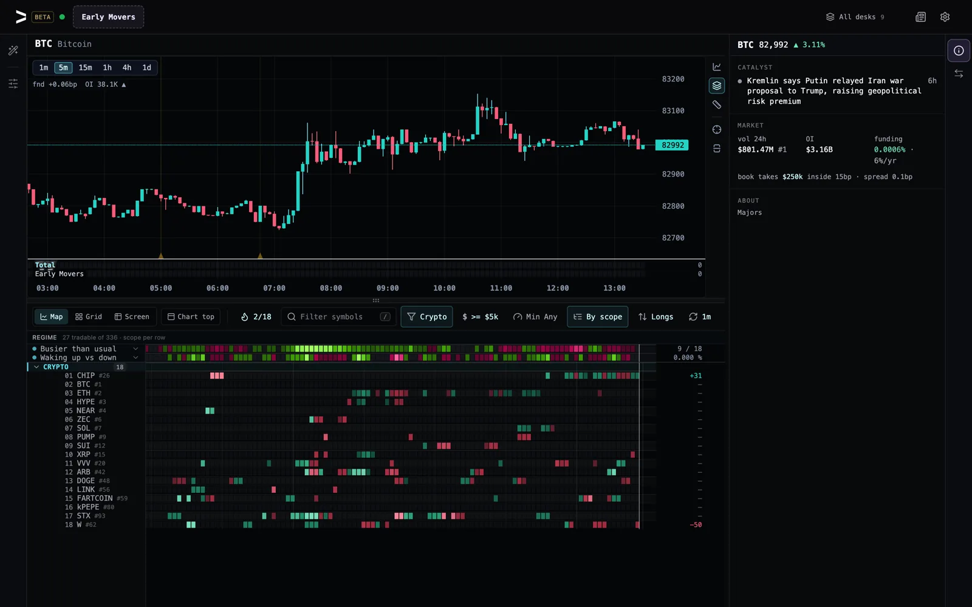Open the magic wand tool in left sidebar
Screen dimensions: 972x607
(13, 50)
